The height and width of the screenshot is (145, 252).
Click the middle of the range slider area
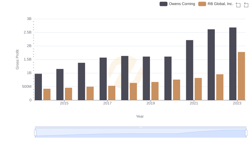click(141, 133)
